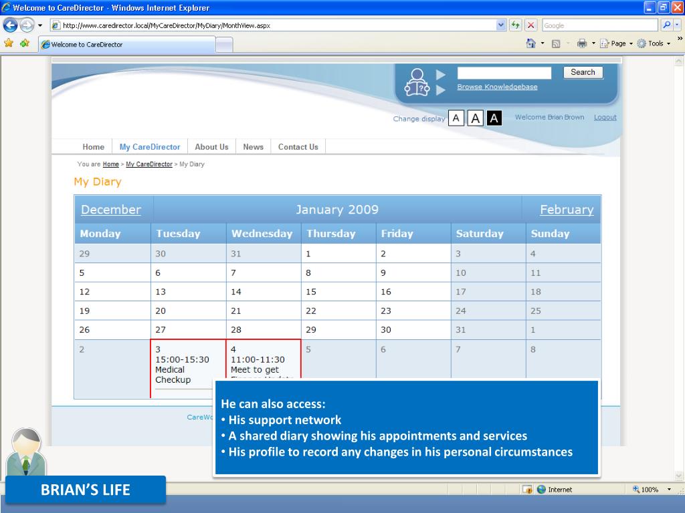Select January 1 in the calendar

(338, 253)
